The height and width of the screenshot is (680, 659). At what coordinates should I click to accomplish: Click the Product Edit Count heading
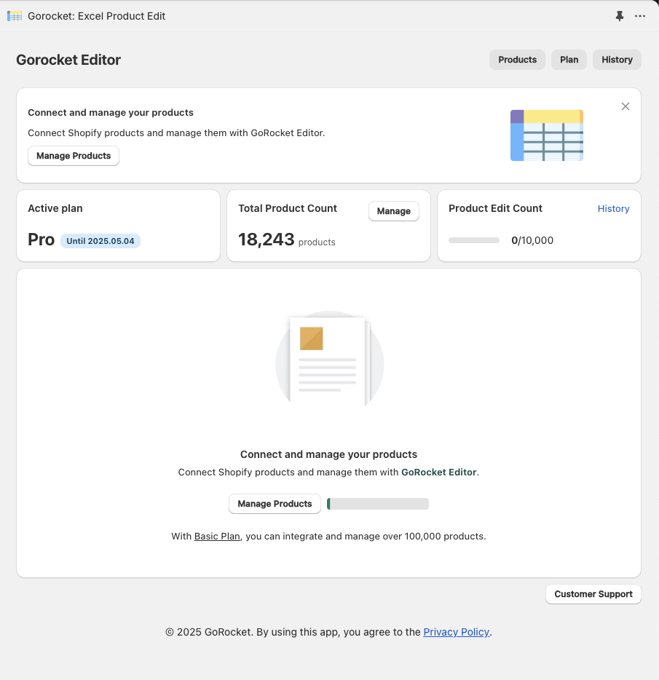coord(495,209)
